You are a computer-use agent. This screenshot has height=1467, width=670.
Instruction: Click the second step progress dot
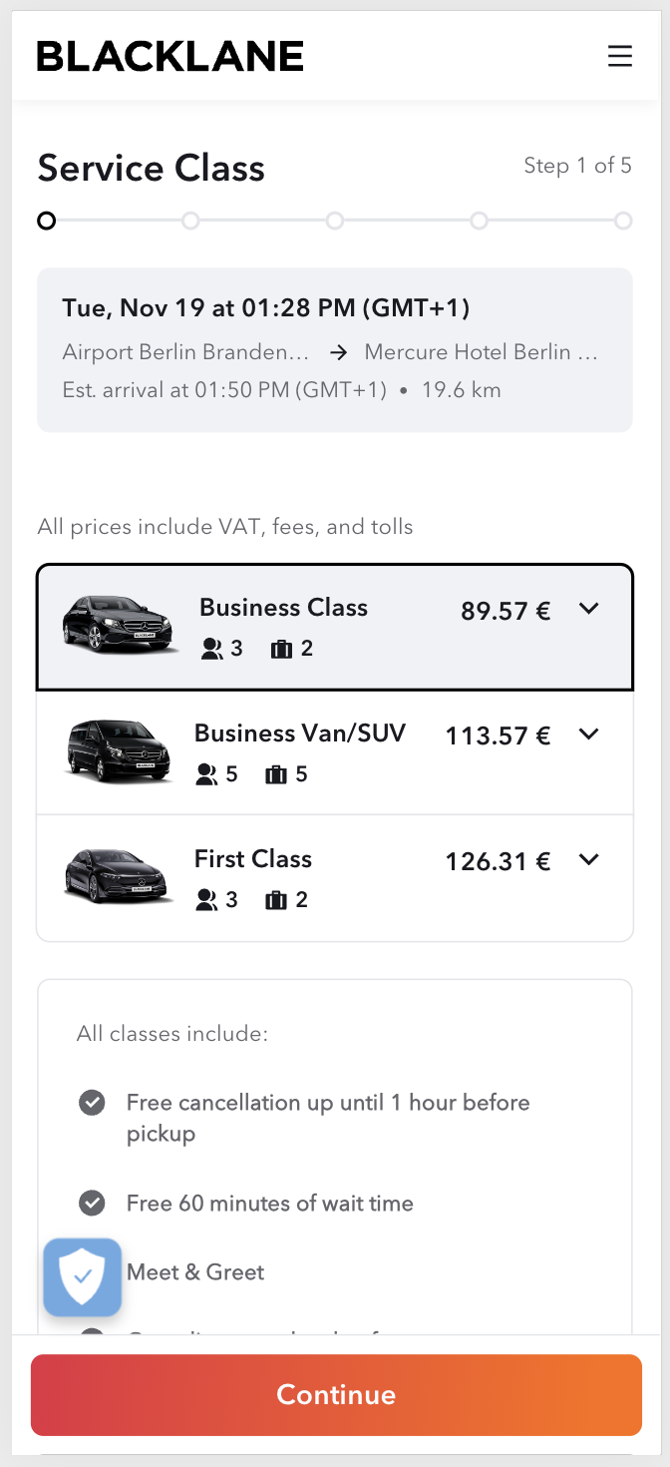coord(190,221)
